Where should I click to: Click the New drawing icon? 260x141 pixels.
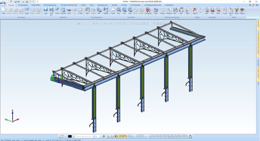tap(4, 11)
